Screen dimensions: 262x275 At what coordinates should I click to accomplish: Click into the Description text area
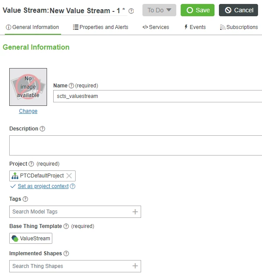tap(136, 145)
